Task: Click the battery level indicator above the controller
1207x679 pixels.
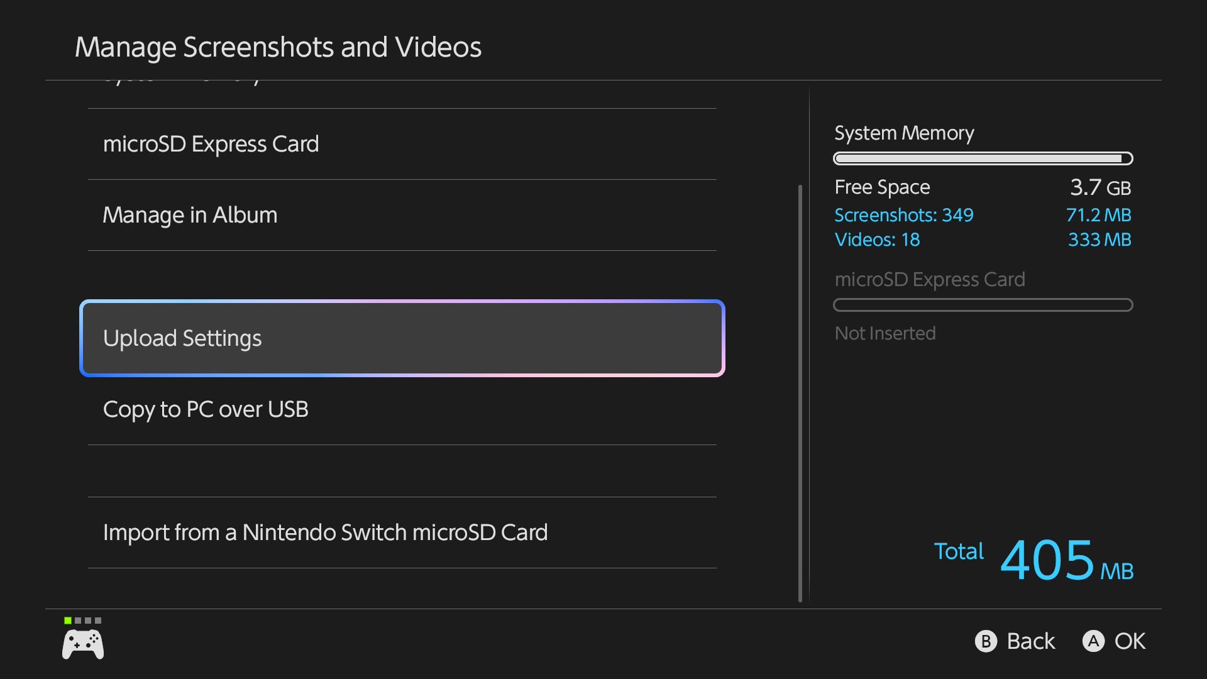Action: coord(82,619)
